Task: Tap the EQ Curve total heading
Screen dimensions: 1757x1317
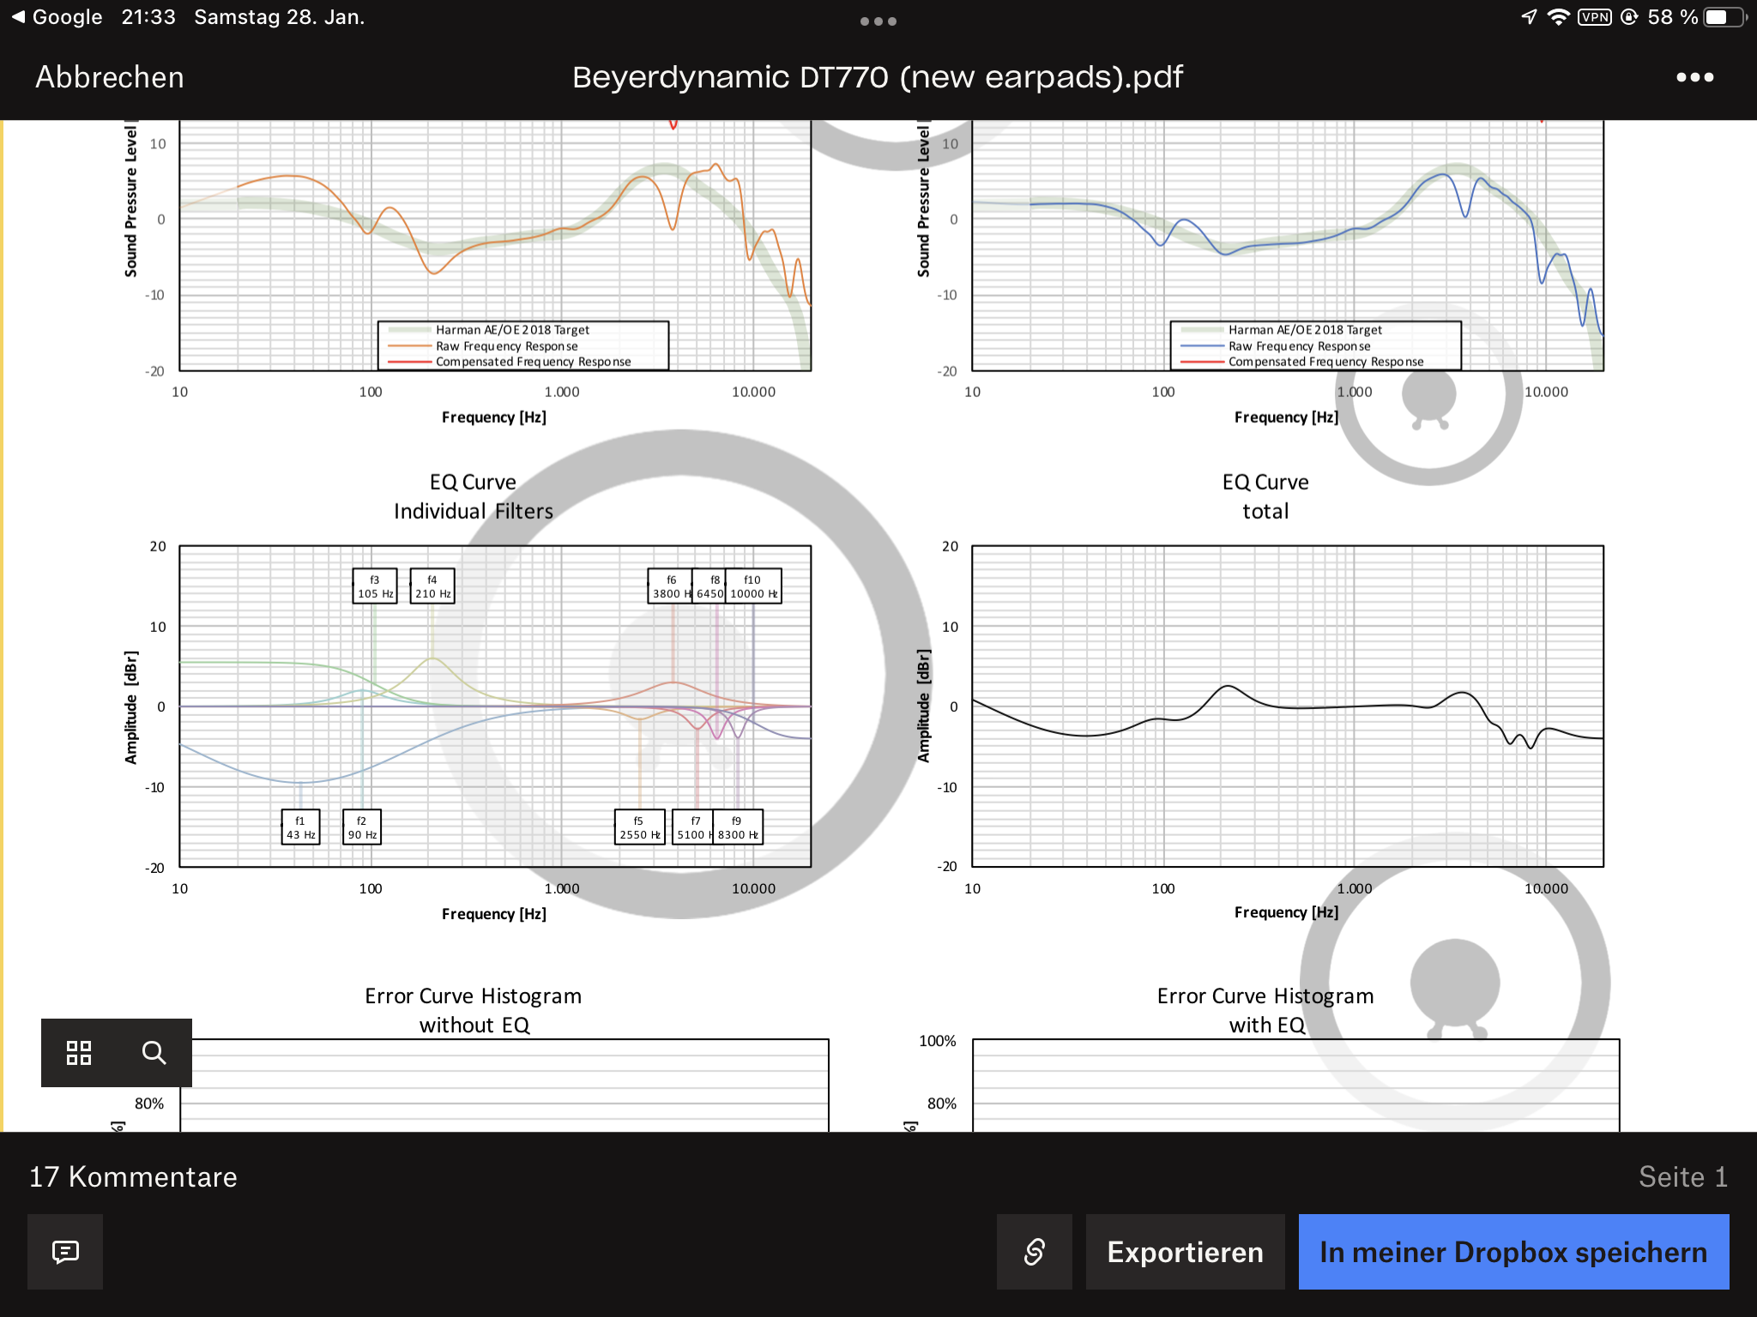Action: coord(1265,496)
